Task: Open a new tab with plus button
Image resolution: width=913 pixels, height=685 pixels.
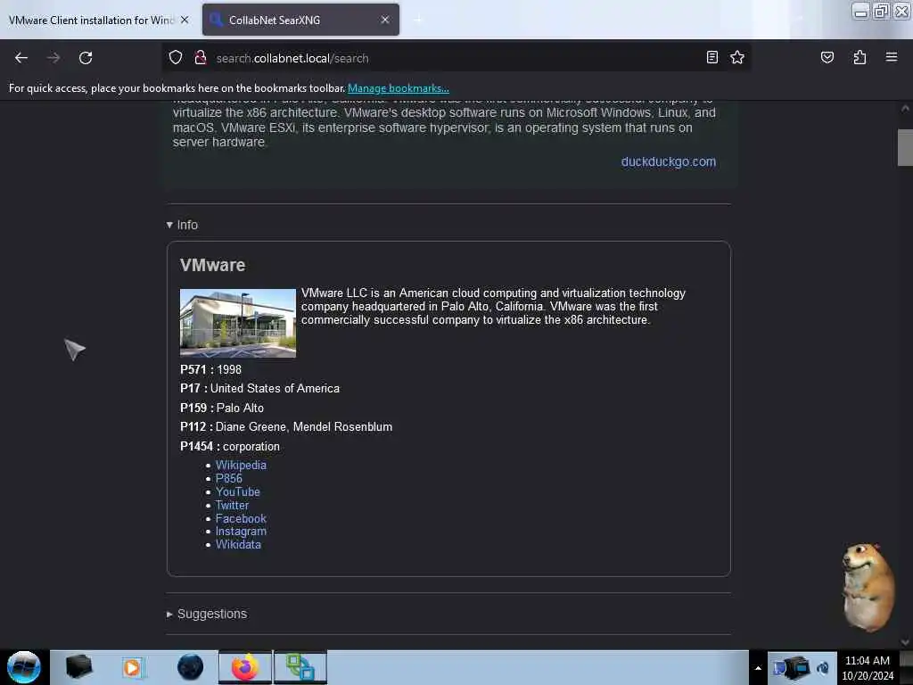Action: coord(417,20)
